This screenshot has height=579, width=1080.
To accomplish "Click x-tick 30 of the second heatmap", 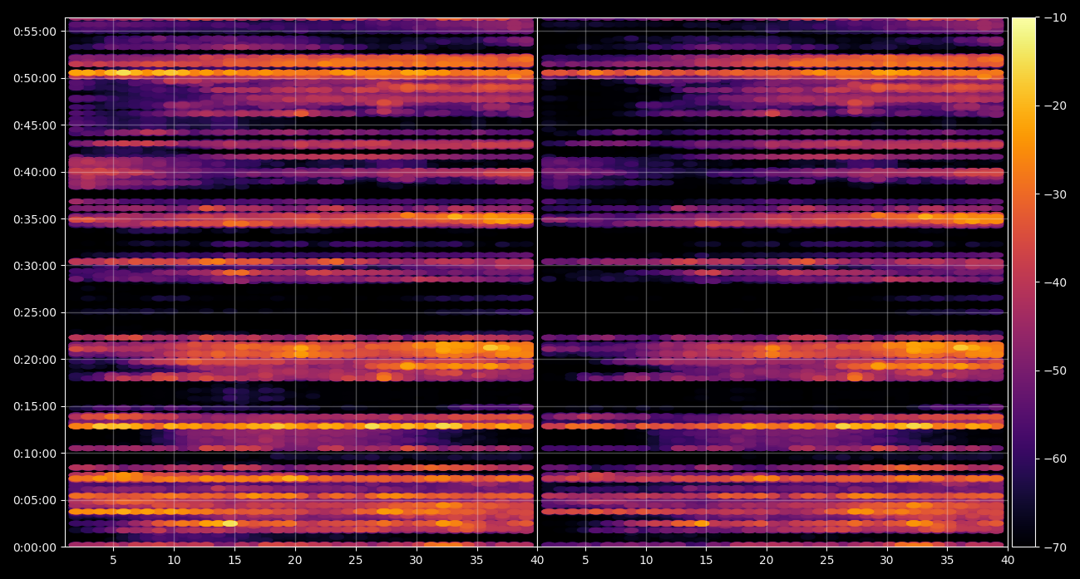I will pyautogui.click(x=887, y=560).
